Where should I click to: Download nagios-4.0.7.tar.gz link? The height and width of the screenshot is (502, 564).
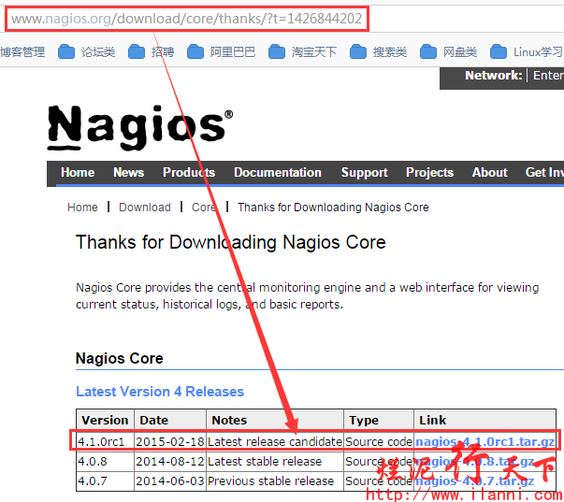pos(475,481)
